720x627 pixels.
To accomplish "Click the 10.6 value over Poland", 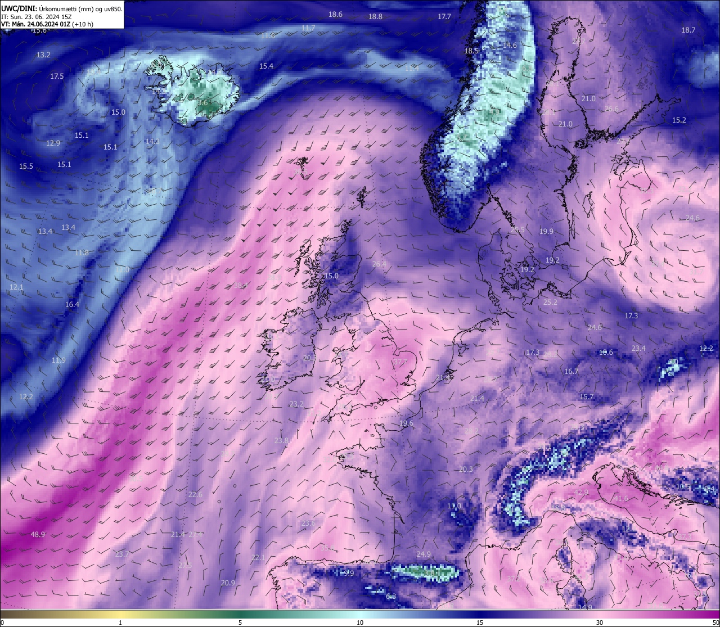I will pyautogui.click(x=606, y=352).
